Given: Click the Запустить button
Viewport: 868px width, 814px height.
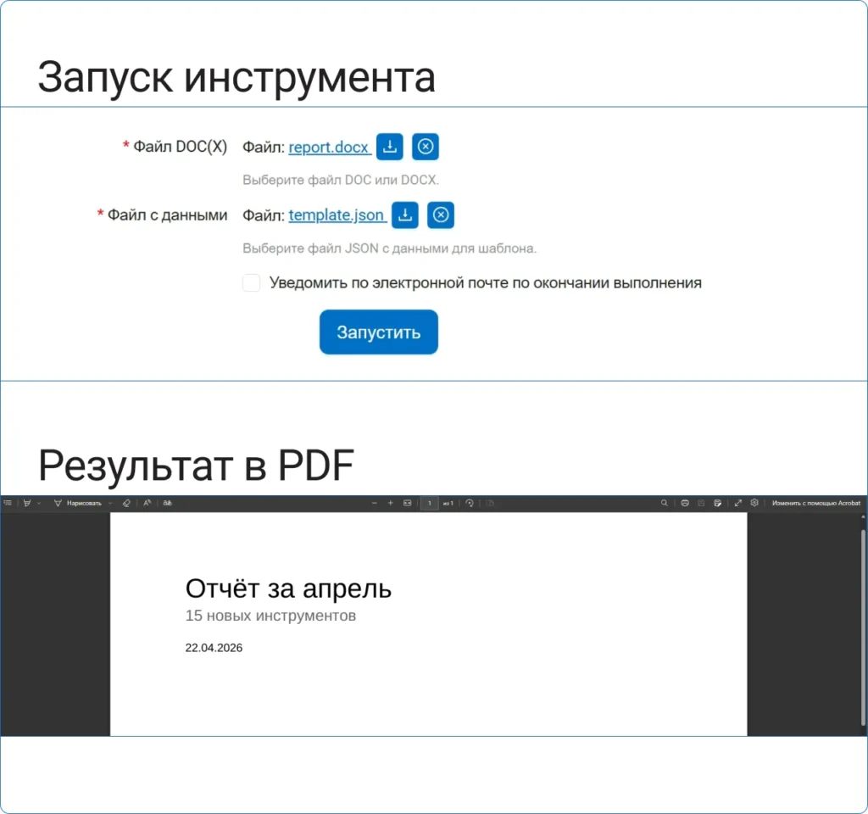Looking at the screenshot, I should [x=379, y=332].
